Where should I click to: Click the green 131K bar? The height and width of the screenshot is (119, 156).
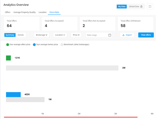click(x=8, y=58)
